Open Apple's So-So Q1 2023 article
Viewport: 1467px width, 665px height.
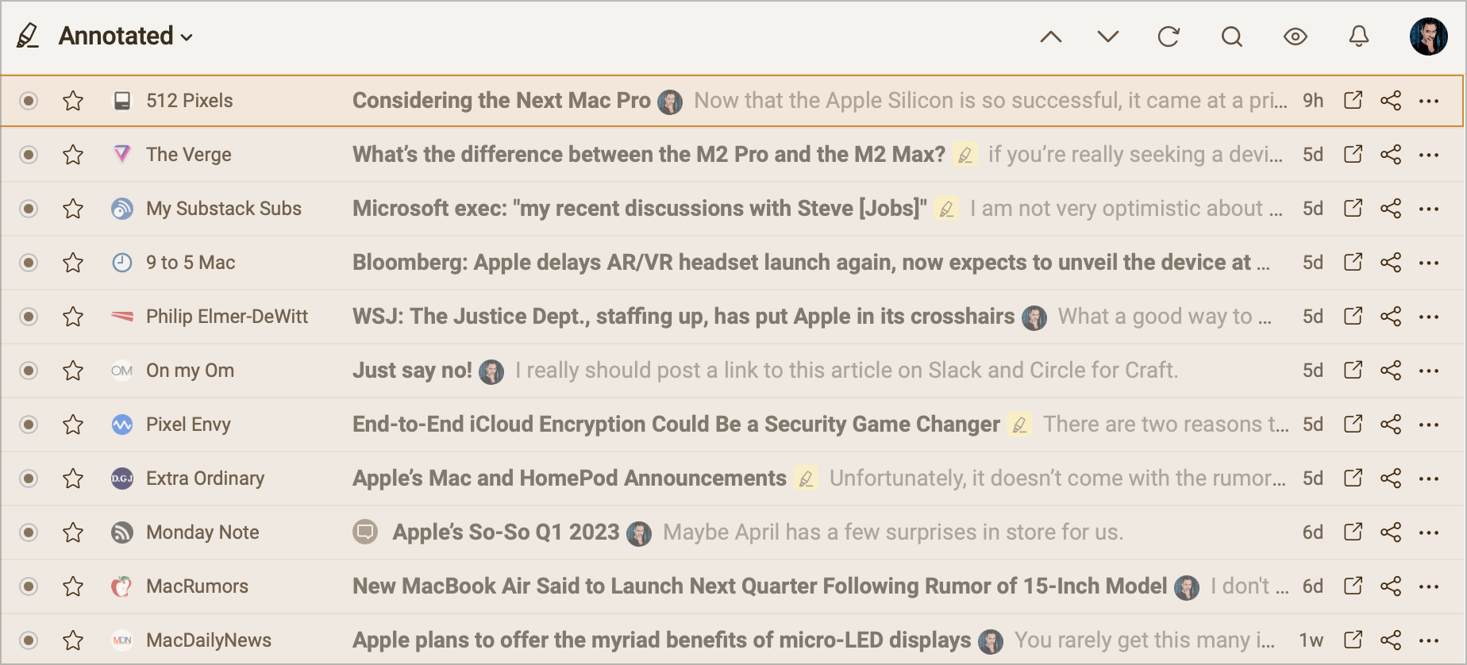coord(506,532)
